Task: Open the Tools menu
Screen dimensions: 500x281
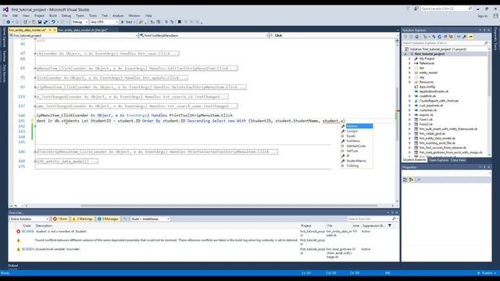Action: click(93, 16)
